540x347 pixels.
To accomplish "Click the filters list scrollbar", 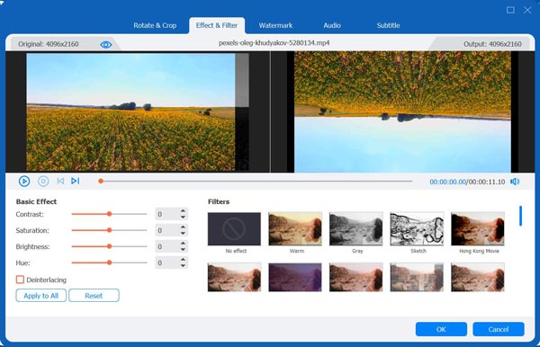I will coord(520,216).
